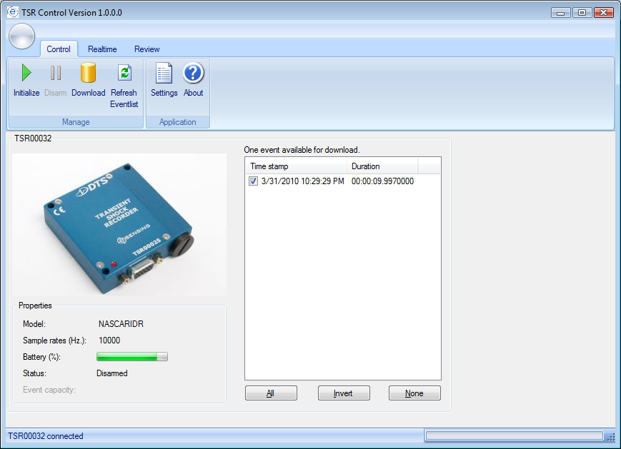Click the Time stamp column header
Viewport: 621px width, 449px height.
(297, 166)
